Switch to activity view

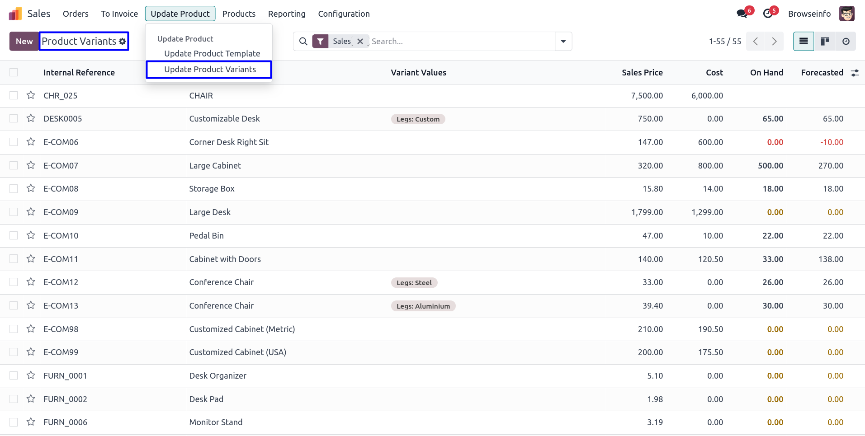coord(846,41)
